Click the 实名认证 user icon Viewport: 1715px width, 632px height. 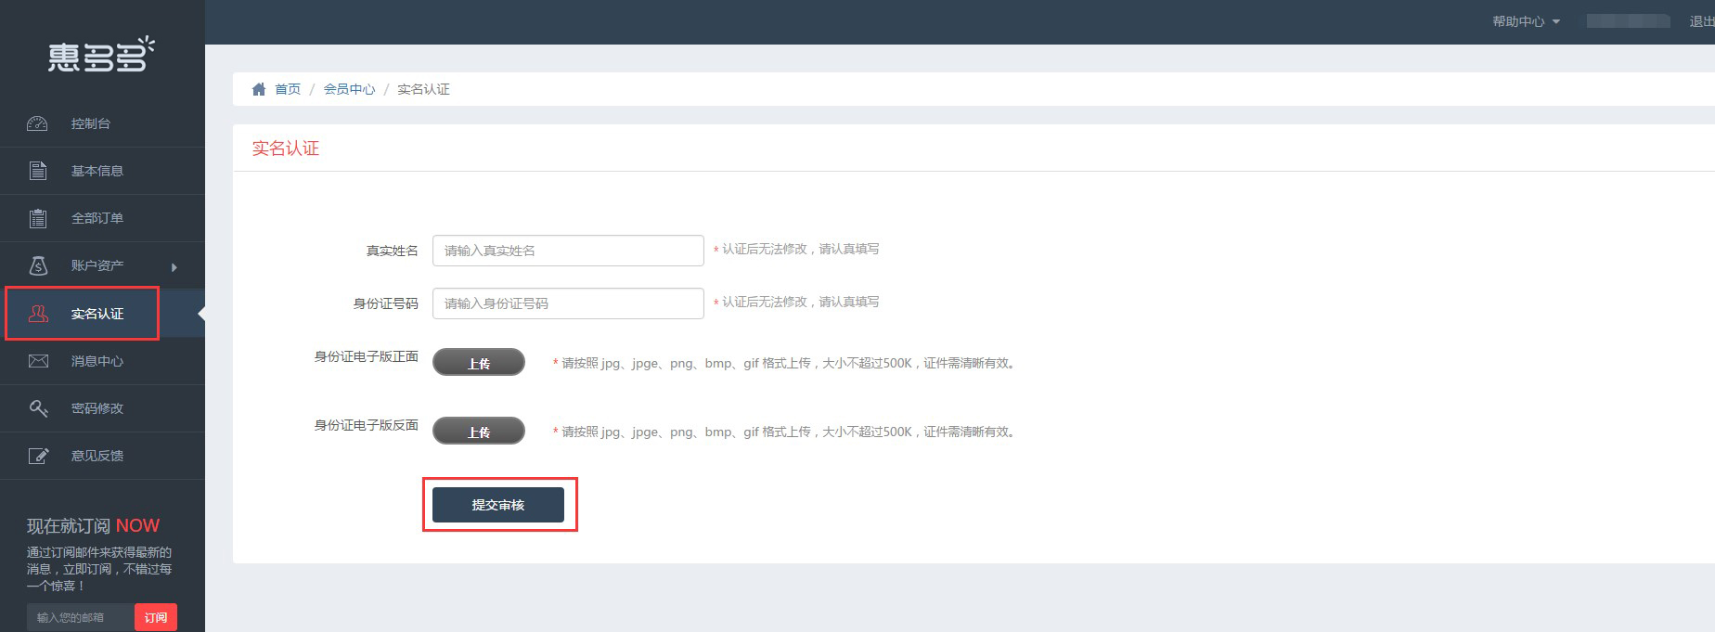(38, 314)
